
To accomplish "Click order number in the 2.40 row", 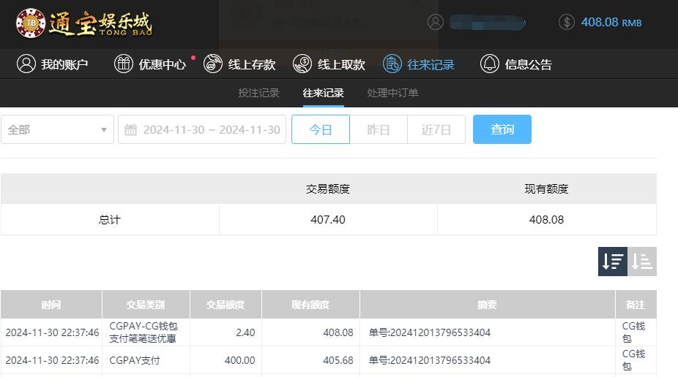I will pos(429,332).
